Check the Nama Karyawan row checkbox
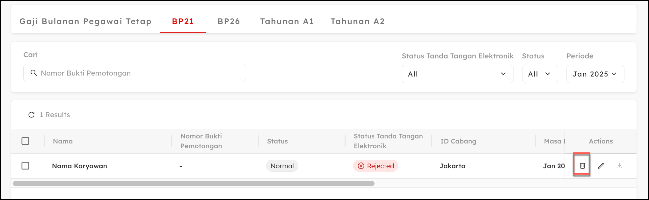The image size is (649, 200). click(x=26, y=166)
